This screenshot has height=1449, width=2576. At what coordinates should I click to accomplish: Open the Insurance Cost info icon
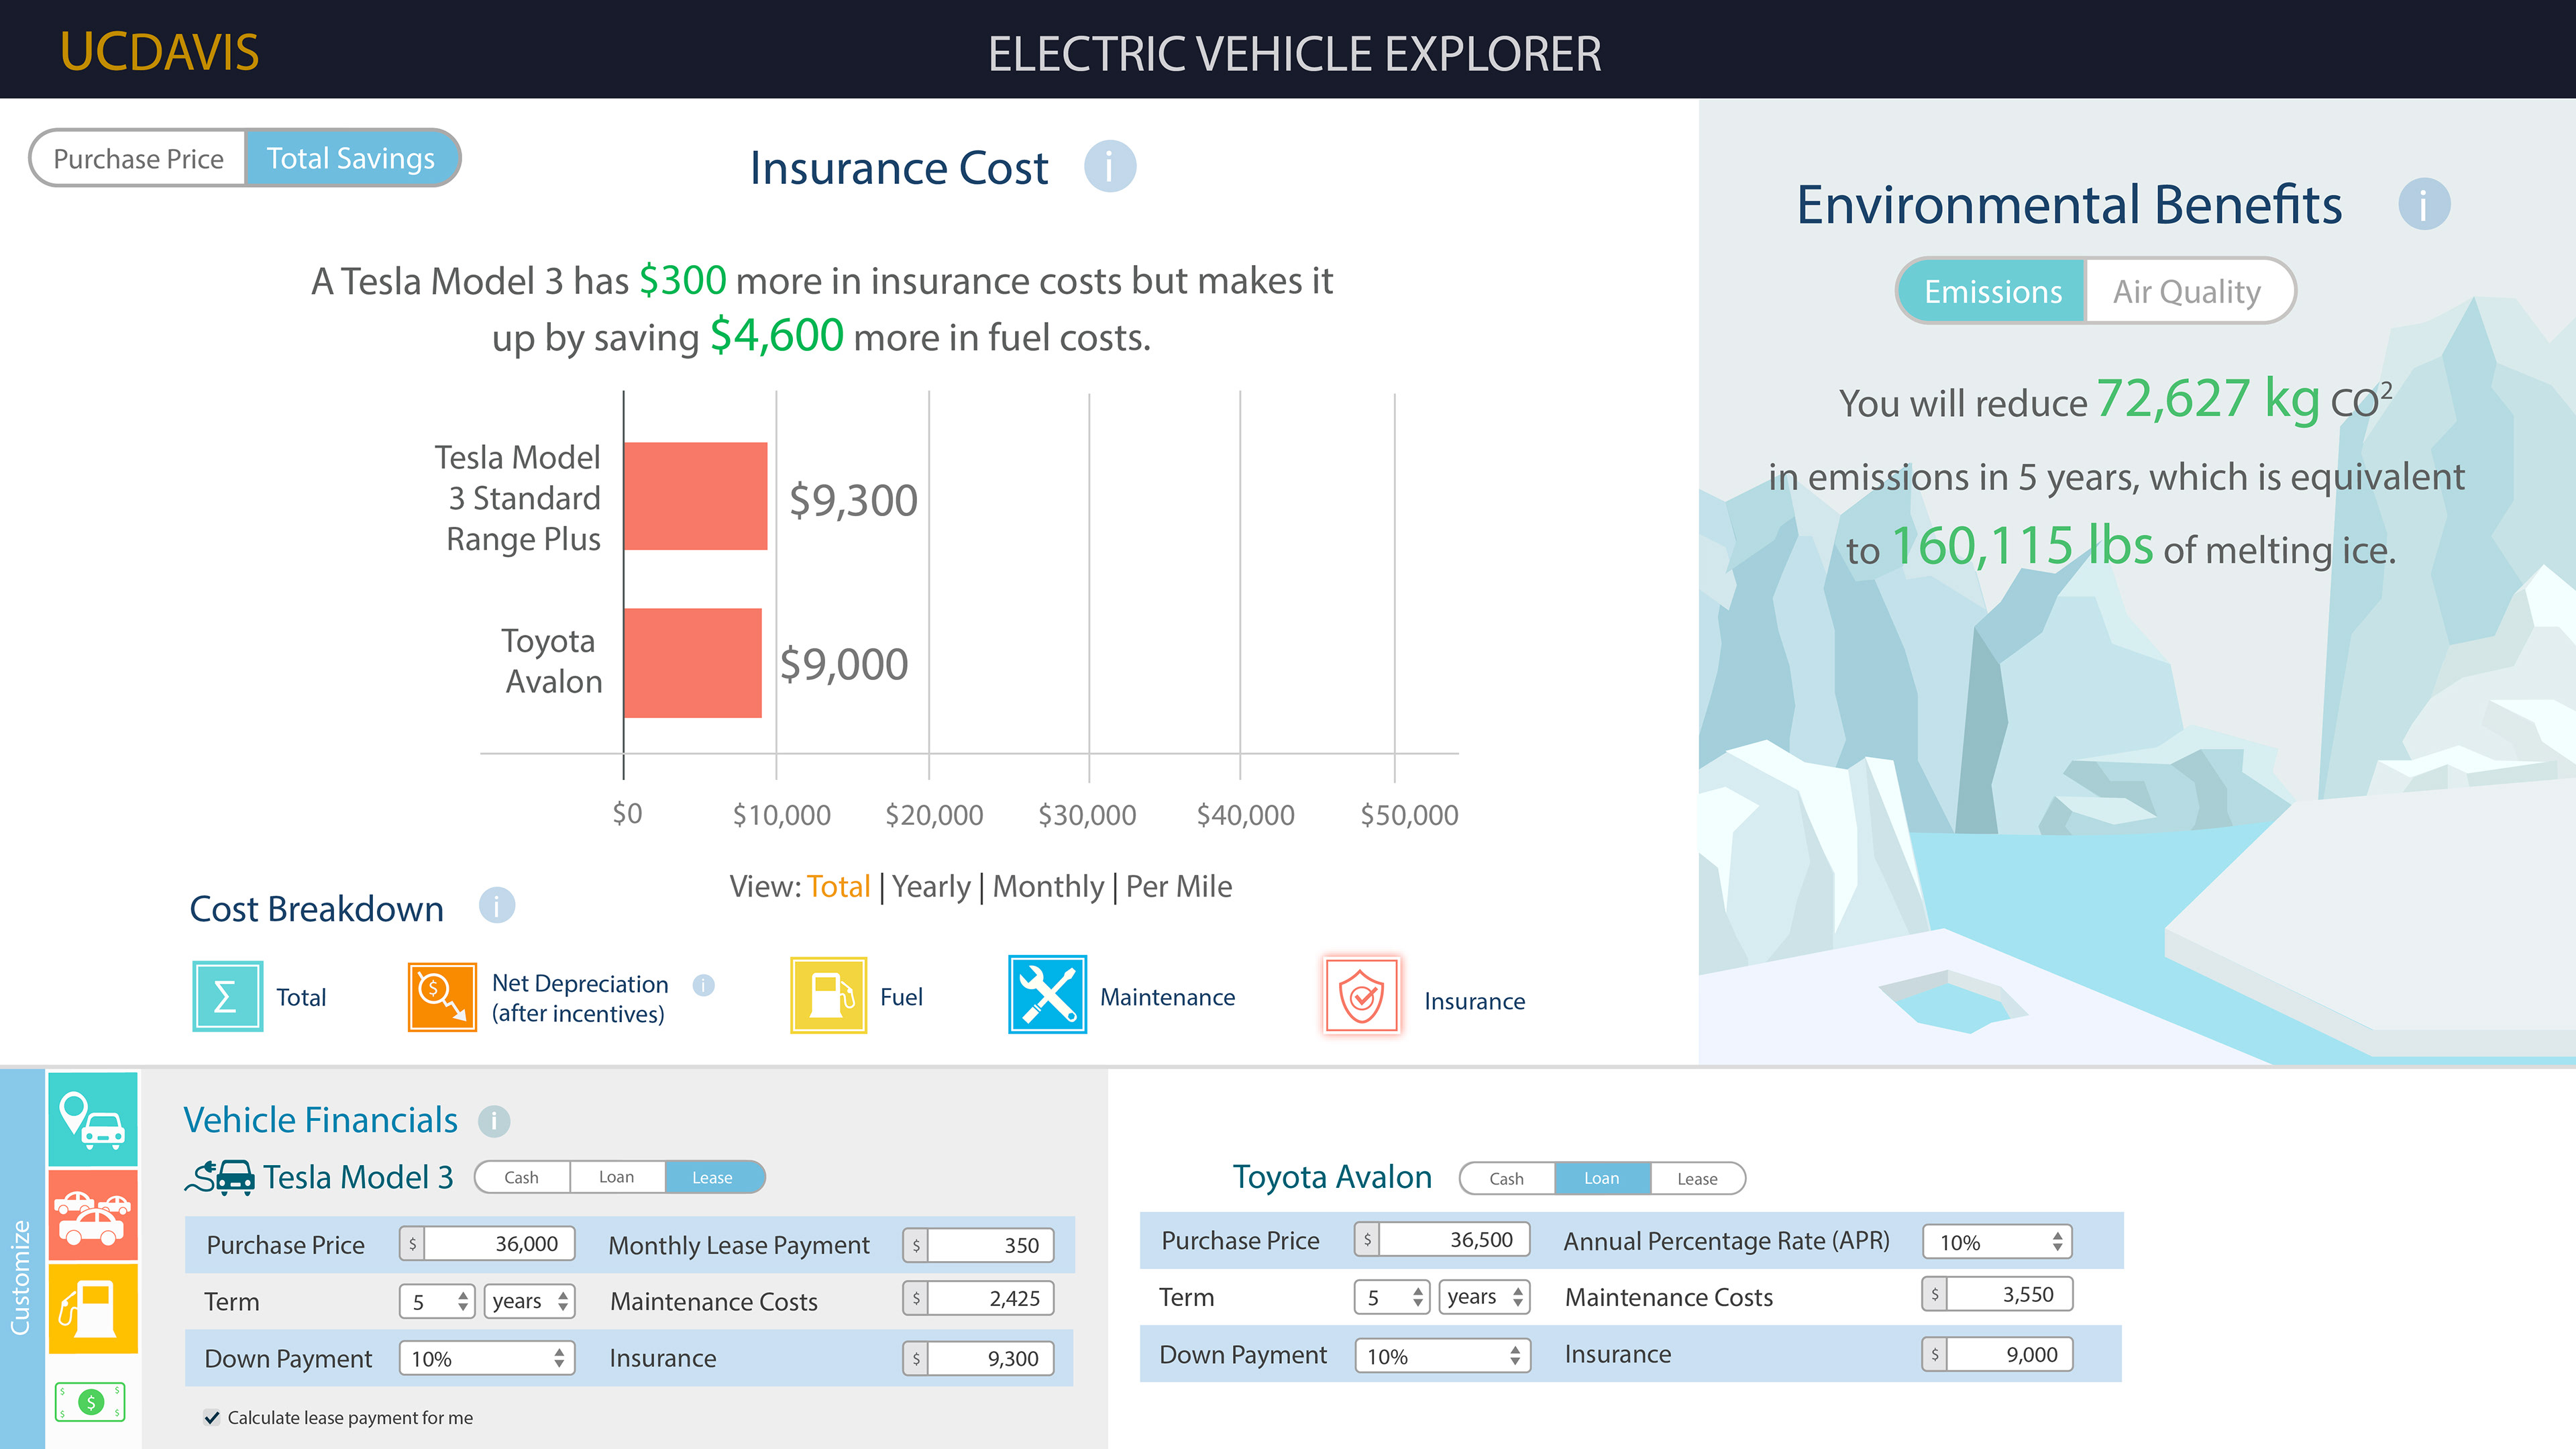coord(1110,166)
